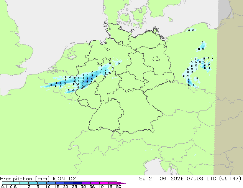Click the 'Precipitation [mm]' title label
This screenshot has width=243, height=188.
[x=25, y=179]
